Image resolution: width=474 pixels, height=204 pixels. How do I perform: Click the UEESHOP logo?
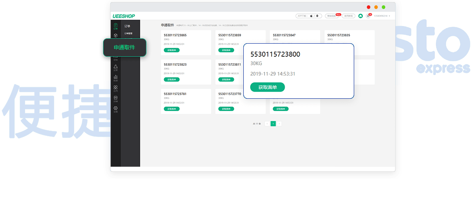point(124,16)
